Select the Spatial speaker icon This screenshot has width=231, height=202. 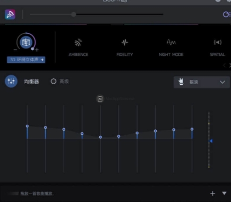[218, 42]
